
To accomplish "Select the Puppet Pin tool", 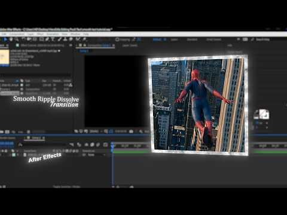I will coord(84,39).
